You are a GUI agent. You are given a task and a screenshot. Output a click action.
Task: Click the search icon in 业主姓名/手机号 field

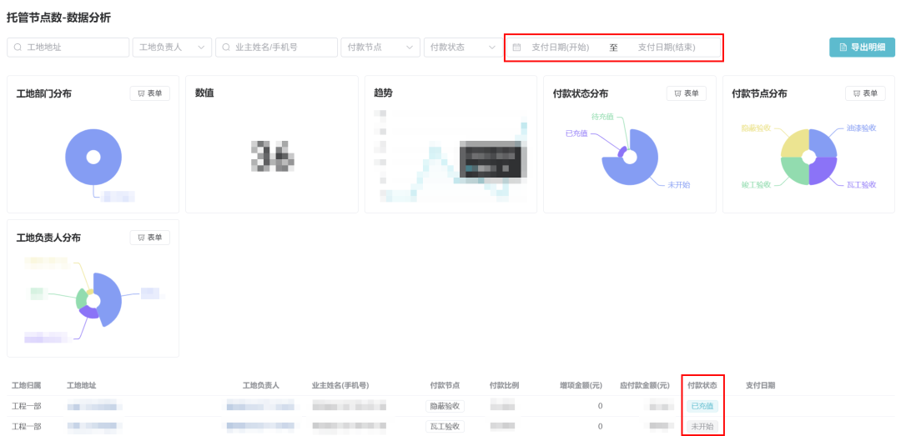[x=226, y=48]
